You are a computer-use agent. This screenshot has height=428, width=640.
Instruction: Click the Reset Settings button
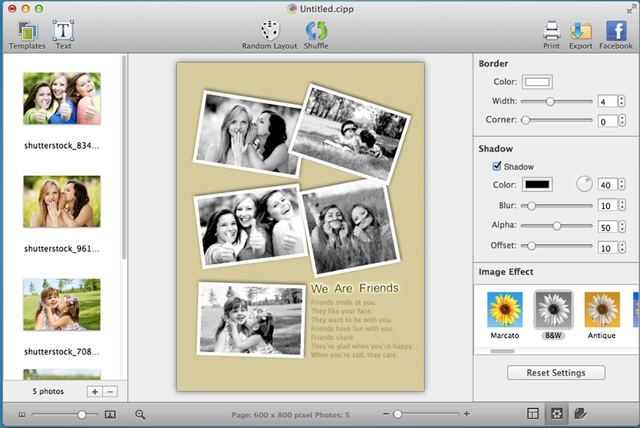pyautogui.click(x=556, y=372)
